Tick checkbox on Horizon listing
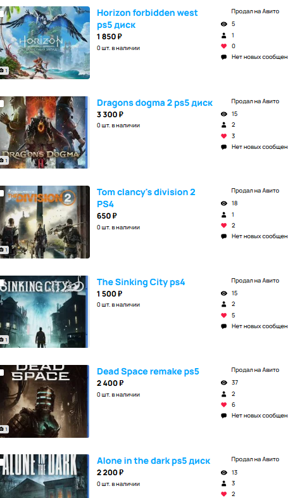288x498 pixels. [x=2, y=14]
